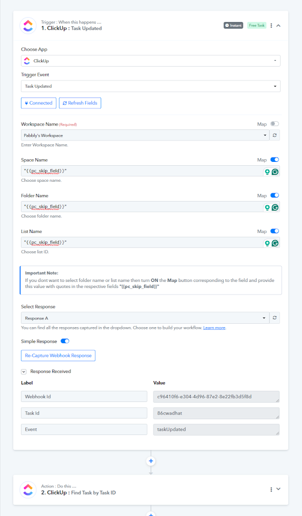Open the Choose App dropdown showing ClickUp
302x516 pixels.
point(151,61)
